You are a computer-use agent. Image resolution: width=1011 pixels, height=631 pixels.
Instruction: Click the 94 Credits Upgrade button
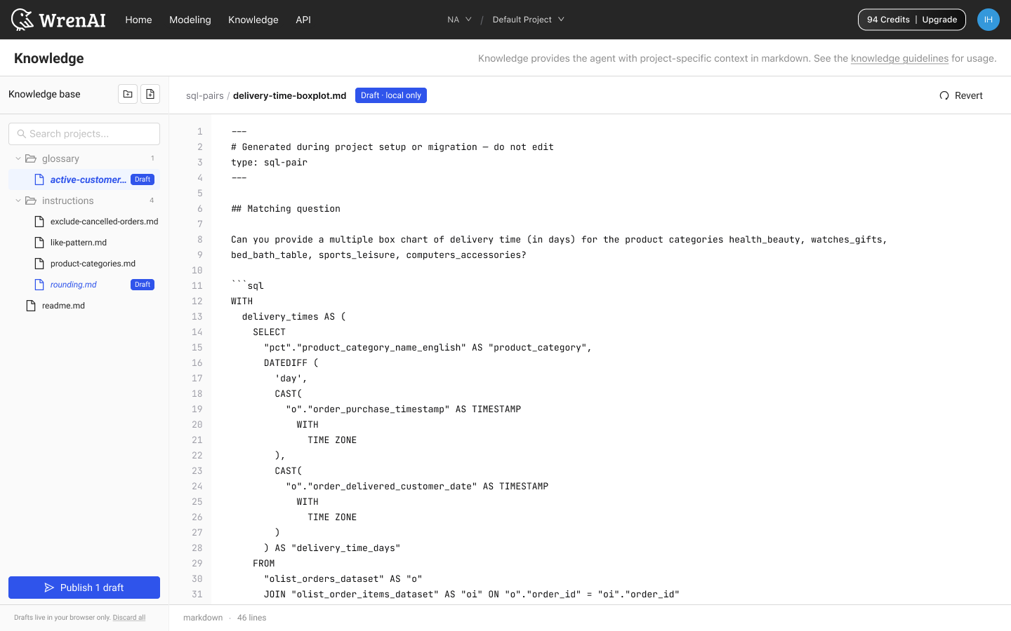coord(911,20)
